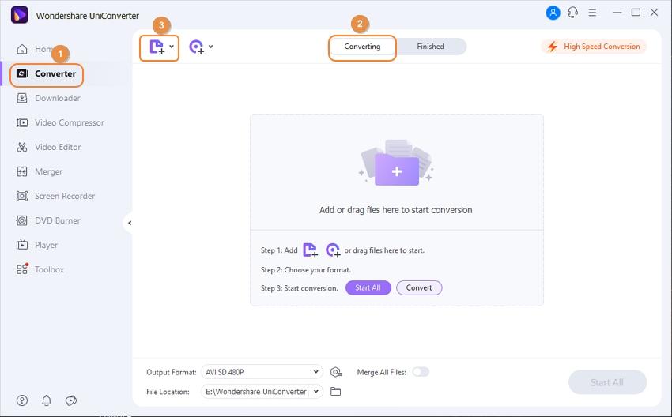Click the Step 1 add file icon

(x=310, y=250)
